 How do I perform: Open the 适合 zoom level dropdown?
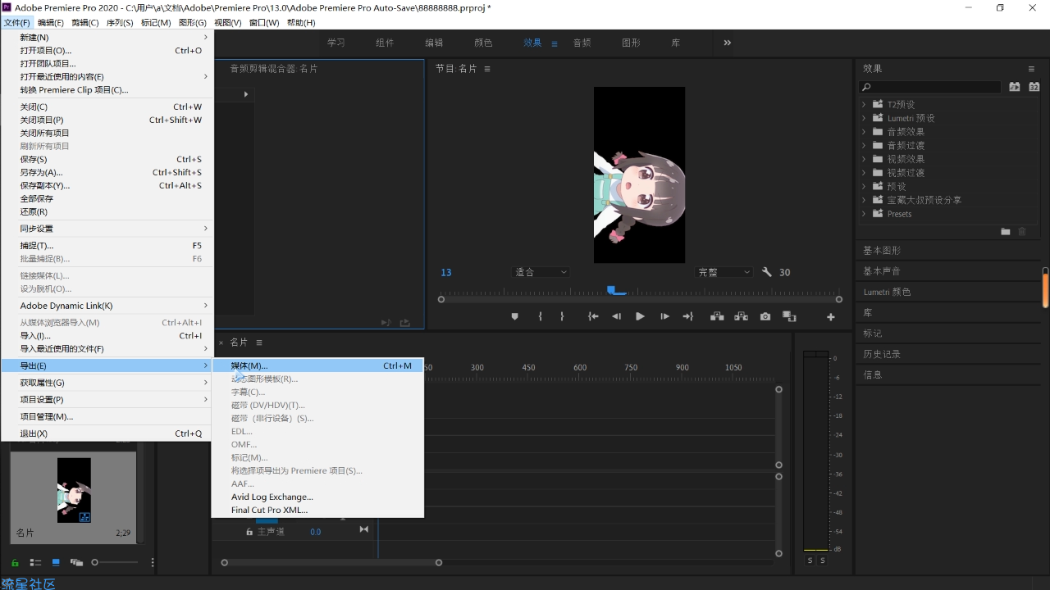[x=541, y=272]
